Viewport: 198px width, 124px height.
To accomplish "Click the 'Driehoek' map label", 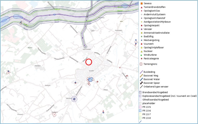I will (x=48, y=85).
